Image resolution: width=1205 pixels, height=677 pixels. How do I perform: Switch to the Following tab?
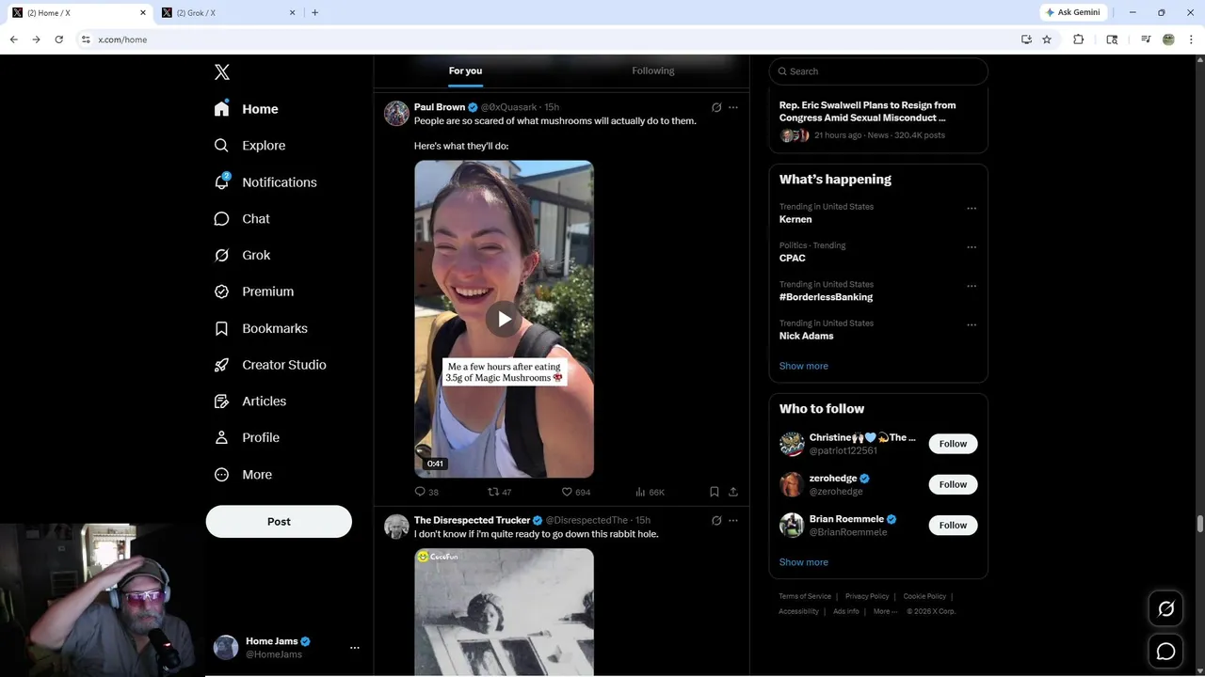653,71
